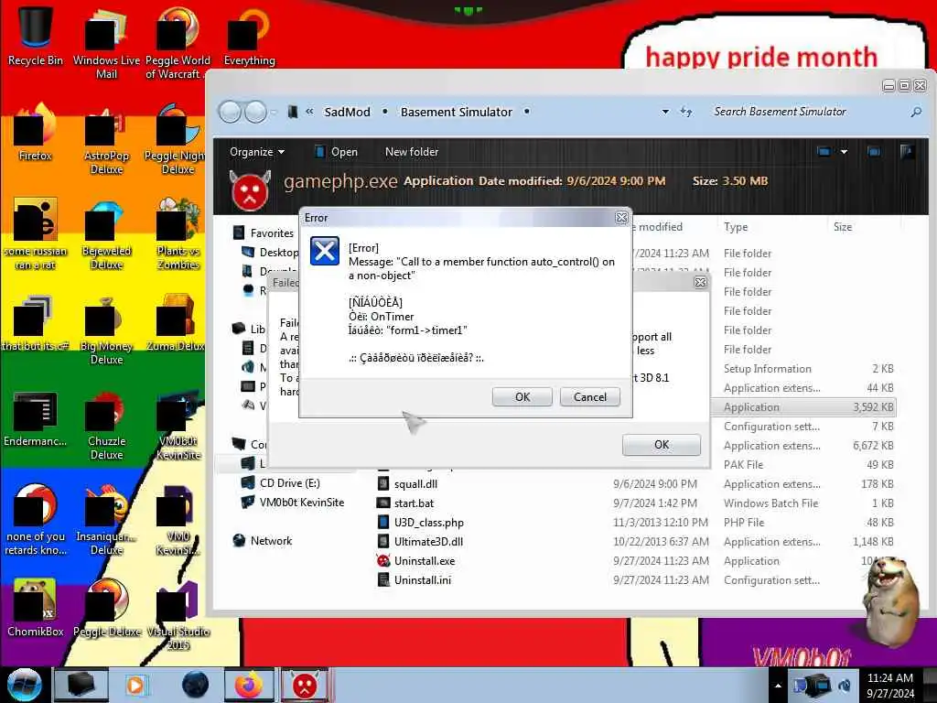This screenshot has height=703, width=937.
Task: Click the red face game taskbar button
Action: tap(304, 685)
